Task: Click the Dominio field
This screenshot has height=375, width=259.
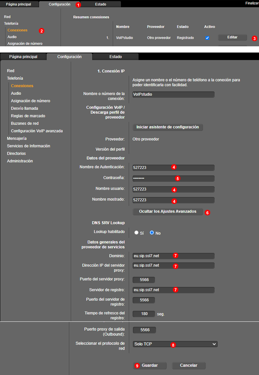Action: (x=173, y=256)
